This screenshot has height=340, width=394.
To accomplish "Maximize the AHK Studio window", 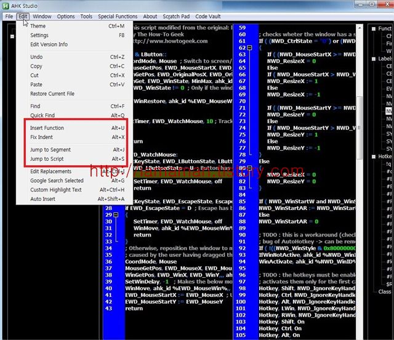I will coord(372,4).
